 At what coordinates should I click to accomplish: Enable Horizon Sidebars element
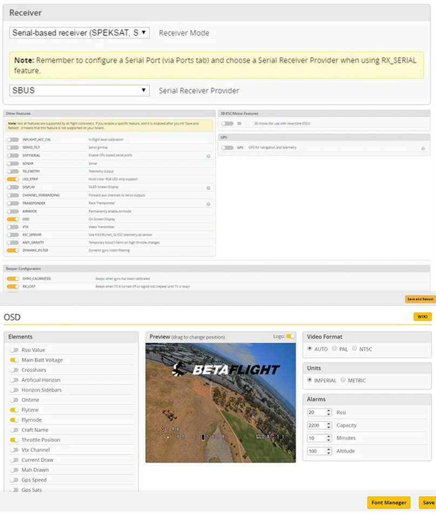point(14,390)
